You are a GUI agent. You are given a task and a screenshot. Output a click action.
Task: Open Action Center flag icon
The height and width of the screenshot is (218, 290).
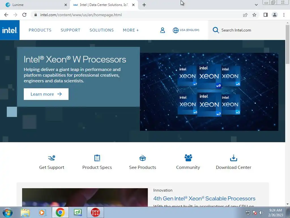[x=255, y=213]
